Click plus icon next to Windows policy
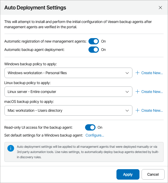 coord(138,73)
